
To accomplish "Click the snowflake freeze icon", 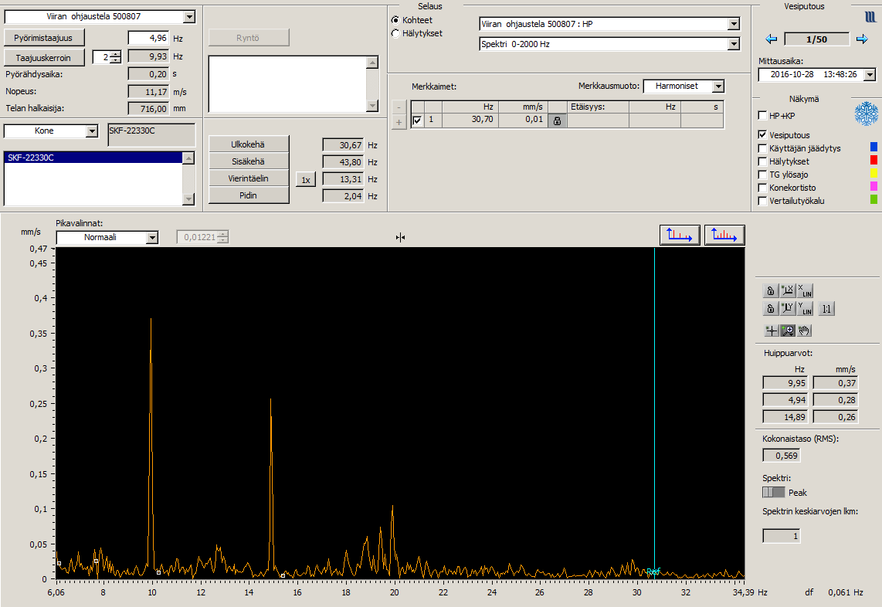I will click(x=867, y=114).
